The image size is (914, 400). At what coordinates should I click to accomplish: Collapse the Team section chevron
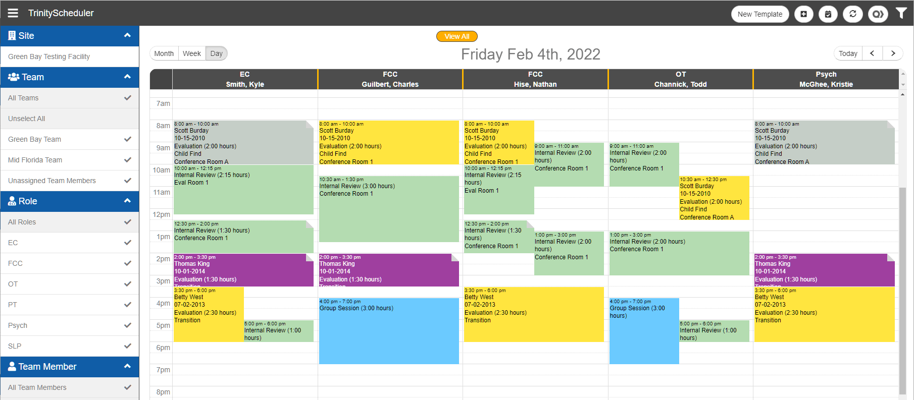click(127, 77)
